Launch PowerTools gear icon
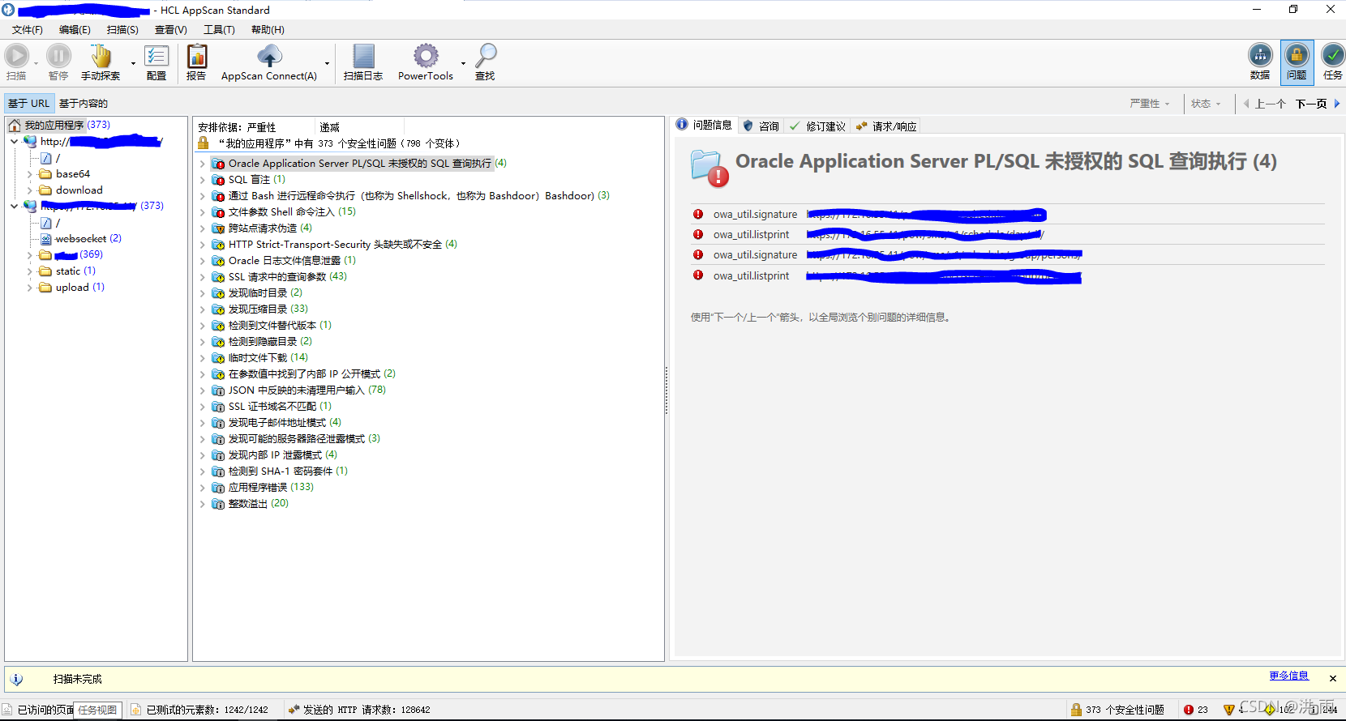The image size is (1346, 721). coord(426,56)
